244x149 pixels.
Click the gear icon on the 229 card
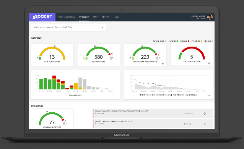[x=163, y=63]
